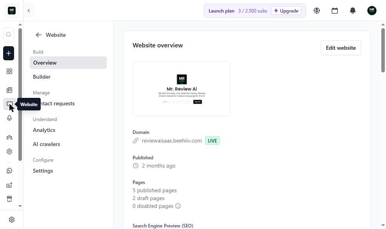This screenshot has height=229, width=386.
Task: Open the globe icon in top bar
Action: click(316, 11)
